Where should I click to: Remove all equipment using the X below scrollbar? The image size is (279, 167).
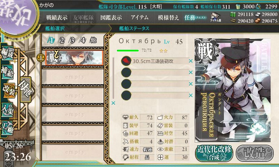point(113,103)
